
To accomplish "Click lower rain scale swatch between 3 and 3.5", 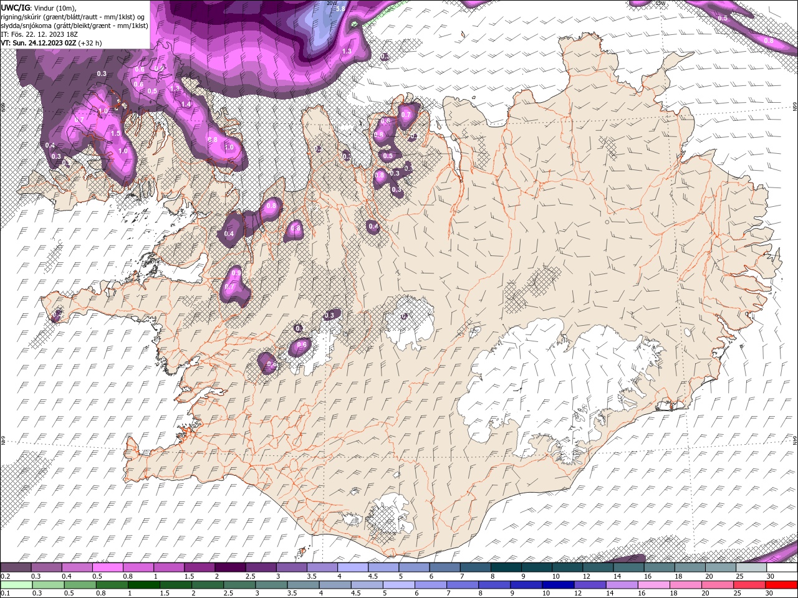I will tap(271, 584).
